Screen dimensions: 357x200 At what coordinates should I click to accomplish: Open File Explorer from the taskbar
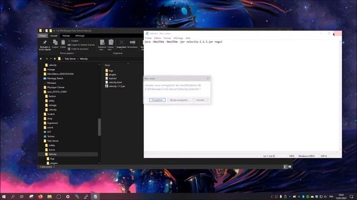(x=50, y=197)
